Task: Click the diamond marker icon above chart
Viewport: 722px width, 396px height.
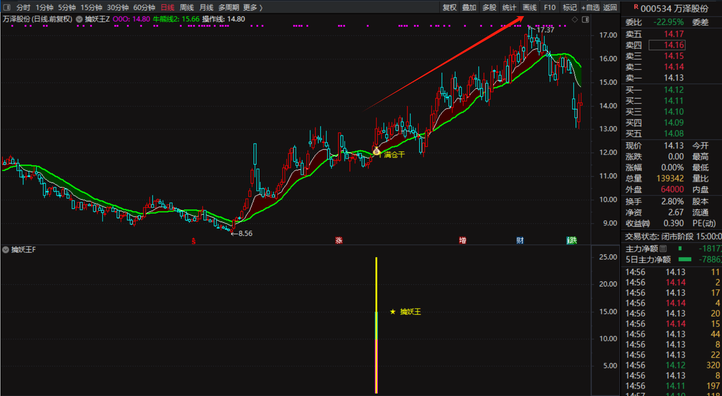Action: point(575,19)
